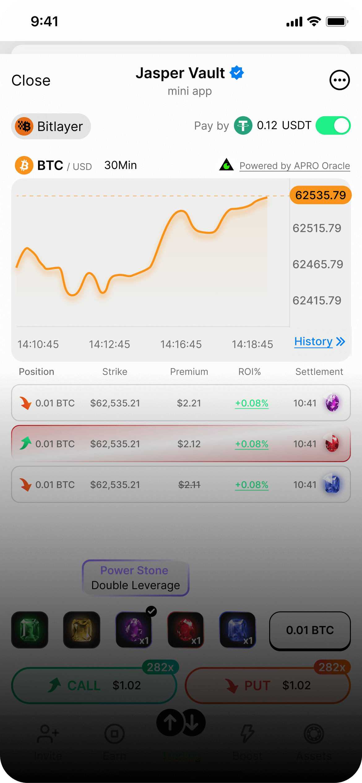Tap the 0.01 BTC amount field
The image size is (362, 783).
tap(310, 630)
